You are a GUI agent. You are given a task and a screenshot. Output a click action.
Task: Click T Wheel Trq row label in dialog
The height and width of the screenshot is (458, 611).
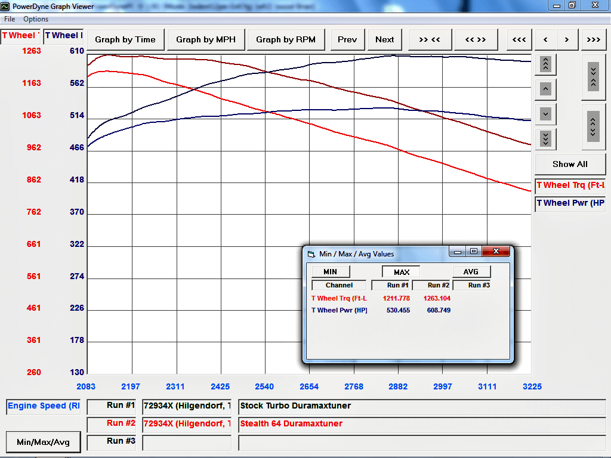tap(339, 298)
